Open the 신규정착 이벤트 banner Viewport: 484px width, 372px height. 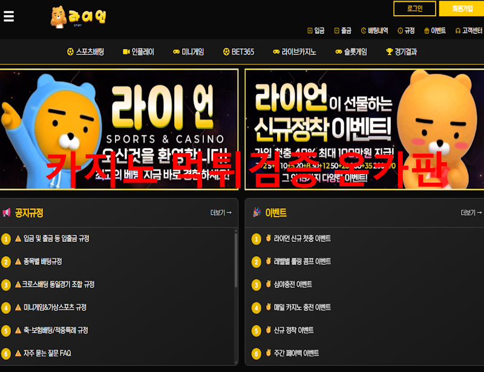364,129
